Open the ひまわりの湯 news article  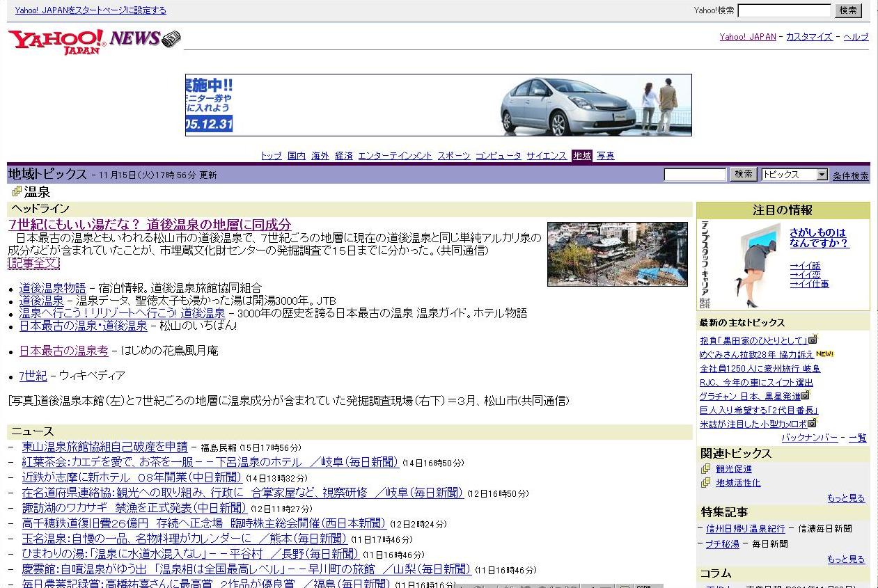click(190, 554)
